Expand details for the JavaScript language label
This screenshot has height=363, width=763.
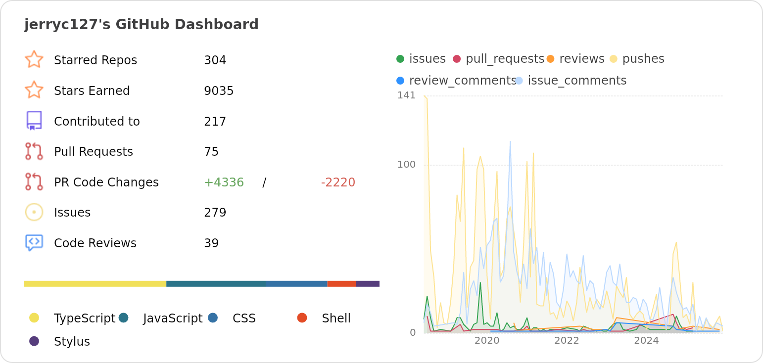(x=172, y=318)
